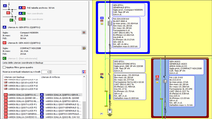The height and width of the screenshot is (119, 212).
Task: Collapse list using arrow in Utenze di rinforzo header
Action: coord(84,77)
